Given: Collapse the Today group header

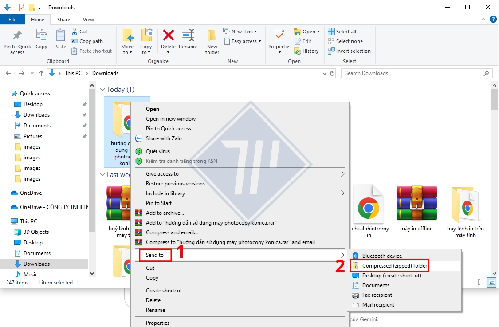Looking at the screenshot, I should [102, 90].
